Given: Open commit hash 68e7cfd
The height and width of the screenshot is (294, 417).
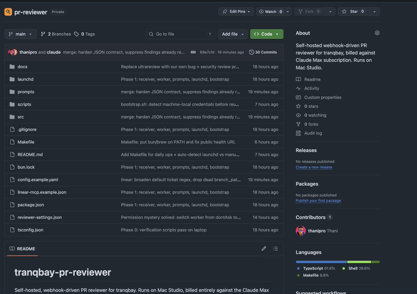Looking at the screenshot, I should pyautogui.click(x=207, y=52).
